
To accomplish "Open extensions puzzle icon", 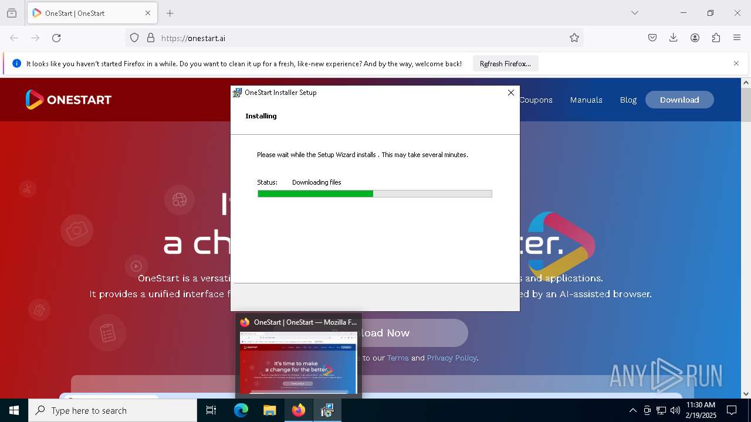I will click(716, 38).
